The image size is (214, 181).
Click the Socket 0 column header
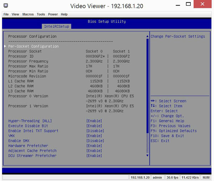[x=94, y=51]
